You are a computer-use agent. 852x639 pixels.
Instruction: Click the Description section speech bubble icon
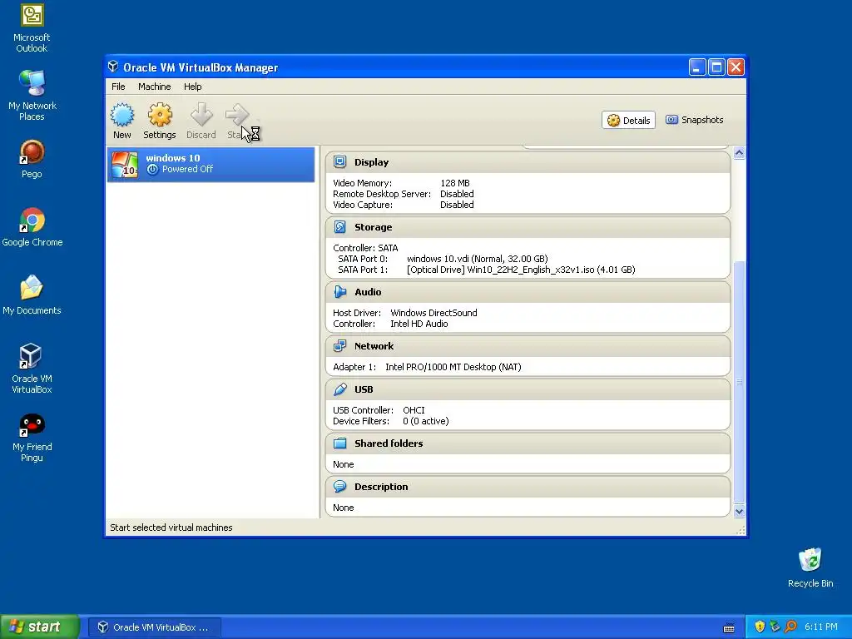(x=340, y=486)
